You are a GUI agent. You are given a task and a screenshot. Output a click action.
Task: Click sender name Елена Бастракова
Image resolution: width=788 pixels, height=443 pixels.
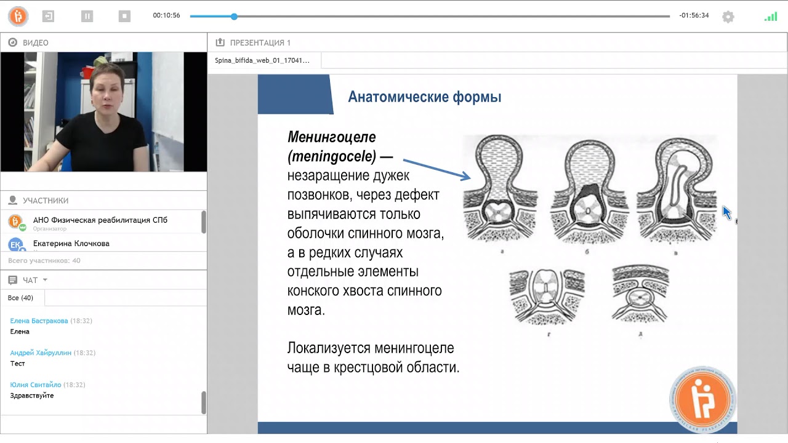coord(39,321)
